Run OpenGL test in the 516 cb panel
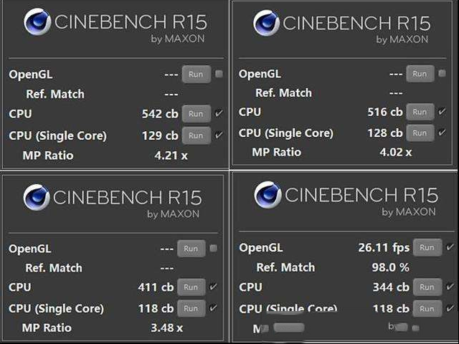Image resolution: width=459 pixels, height=344 pixels. coord(420,74)
